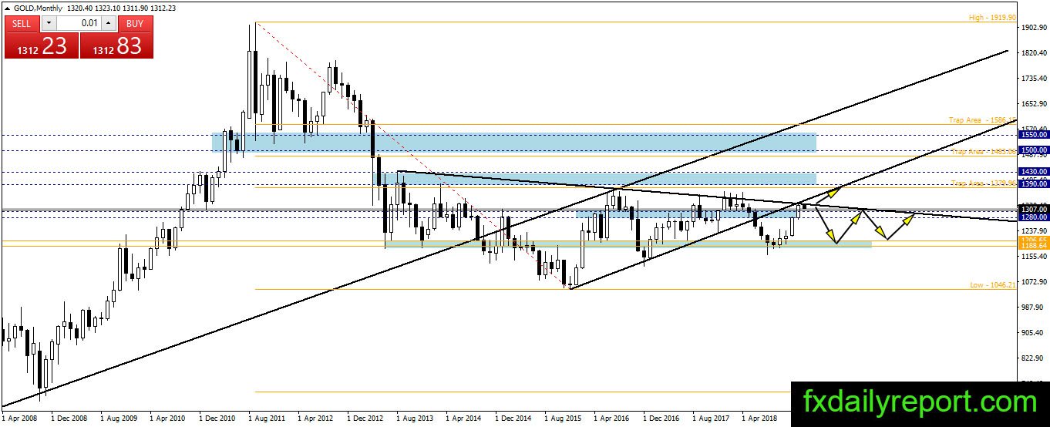Click the SELL button
The width and height of the screenshot is (1050, 427).
click(22, 23)
